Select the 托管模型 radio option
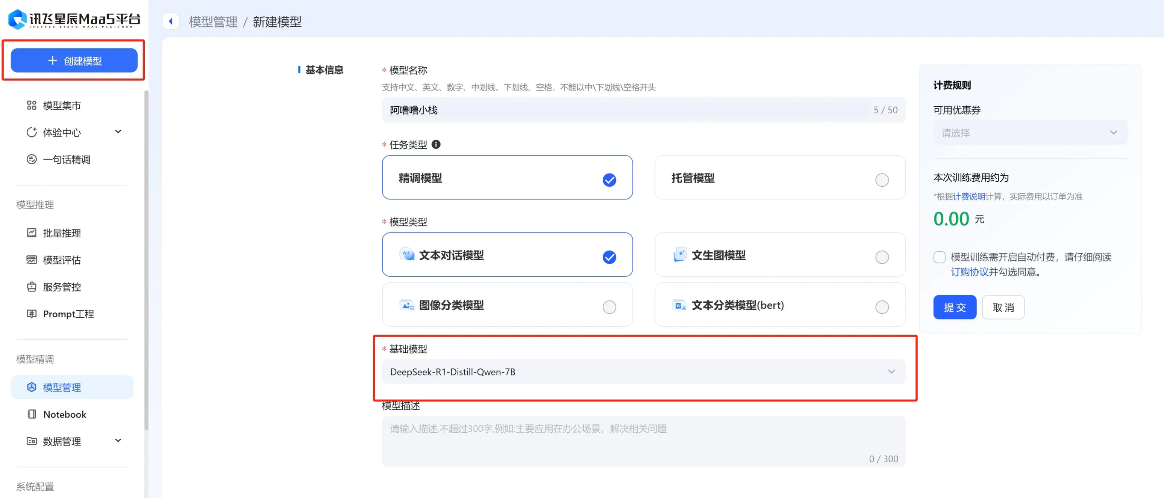1164x498 pixels. [x=881, y=180]
